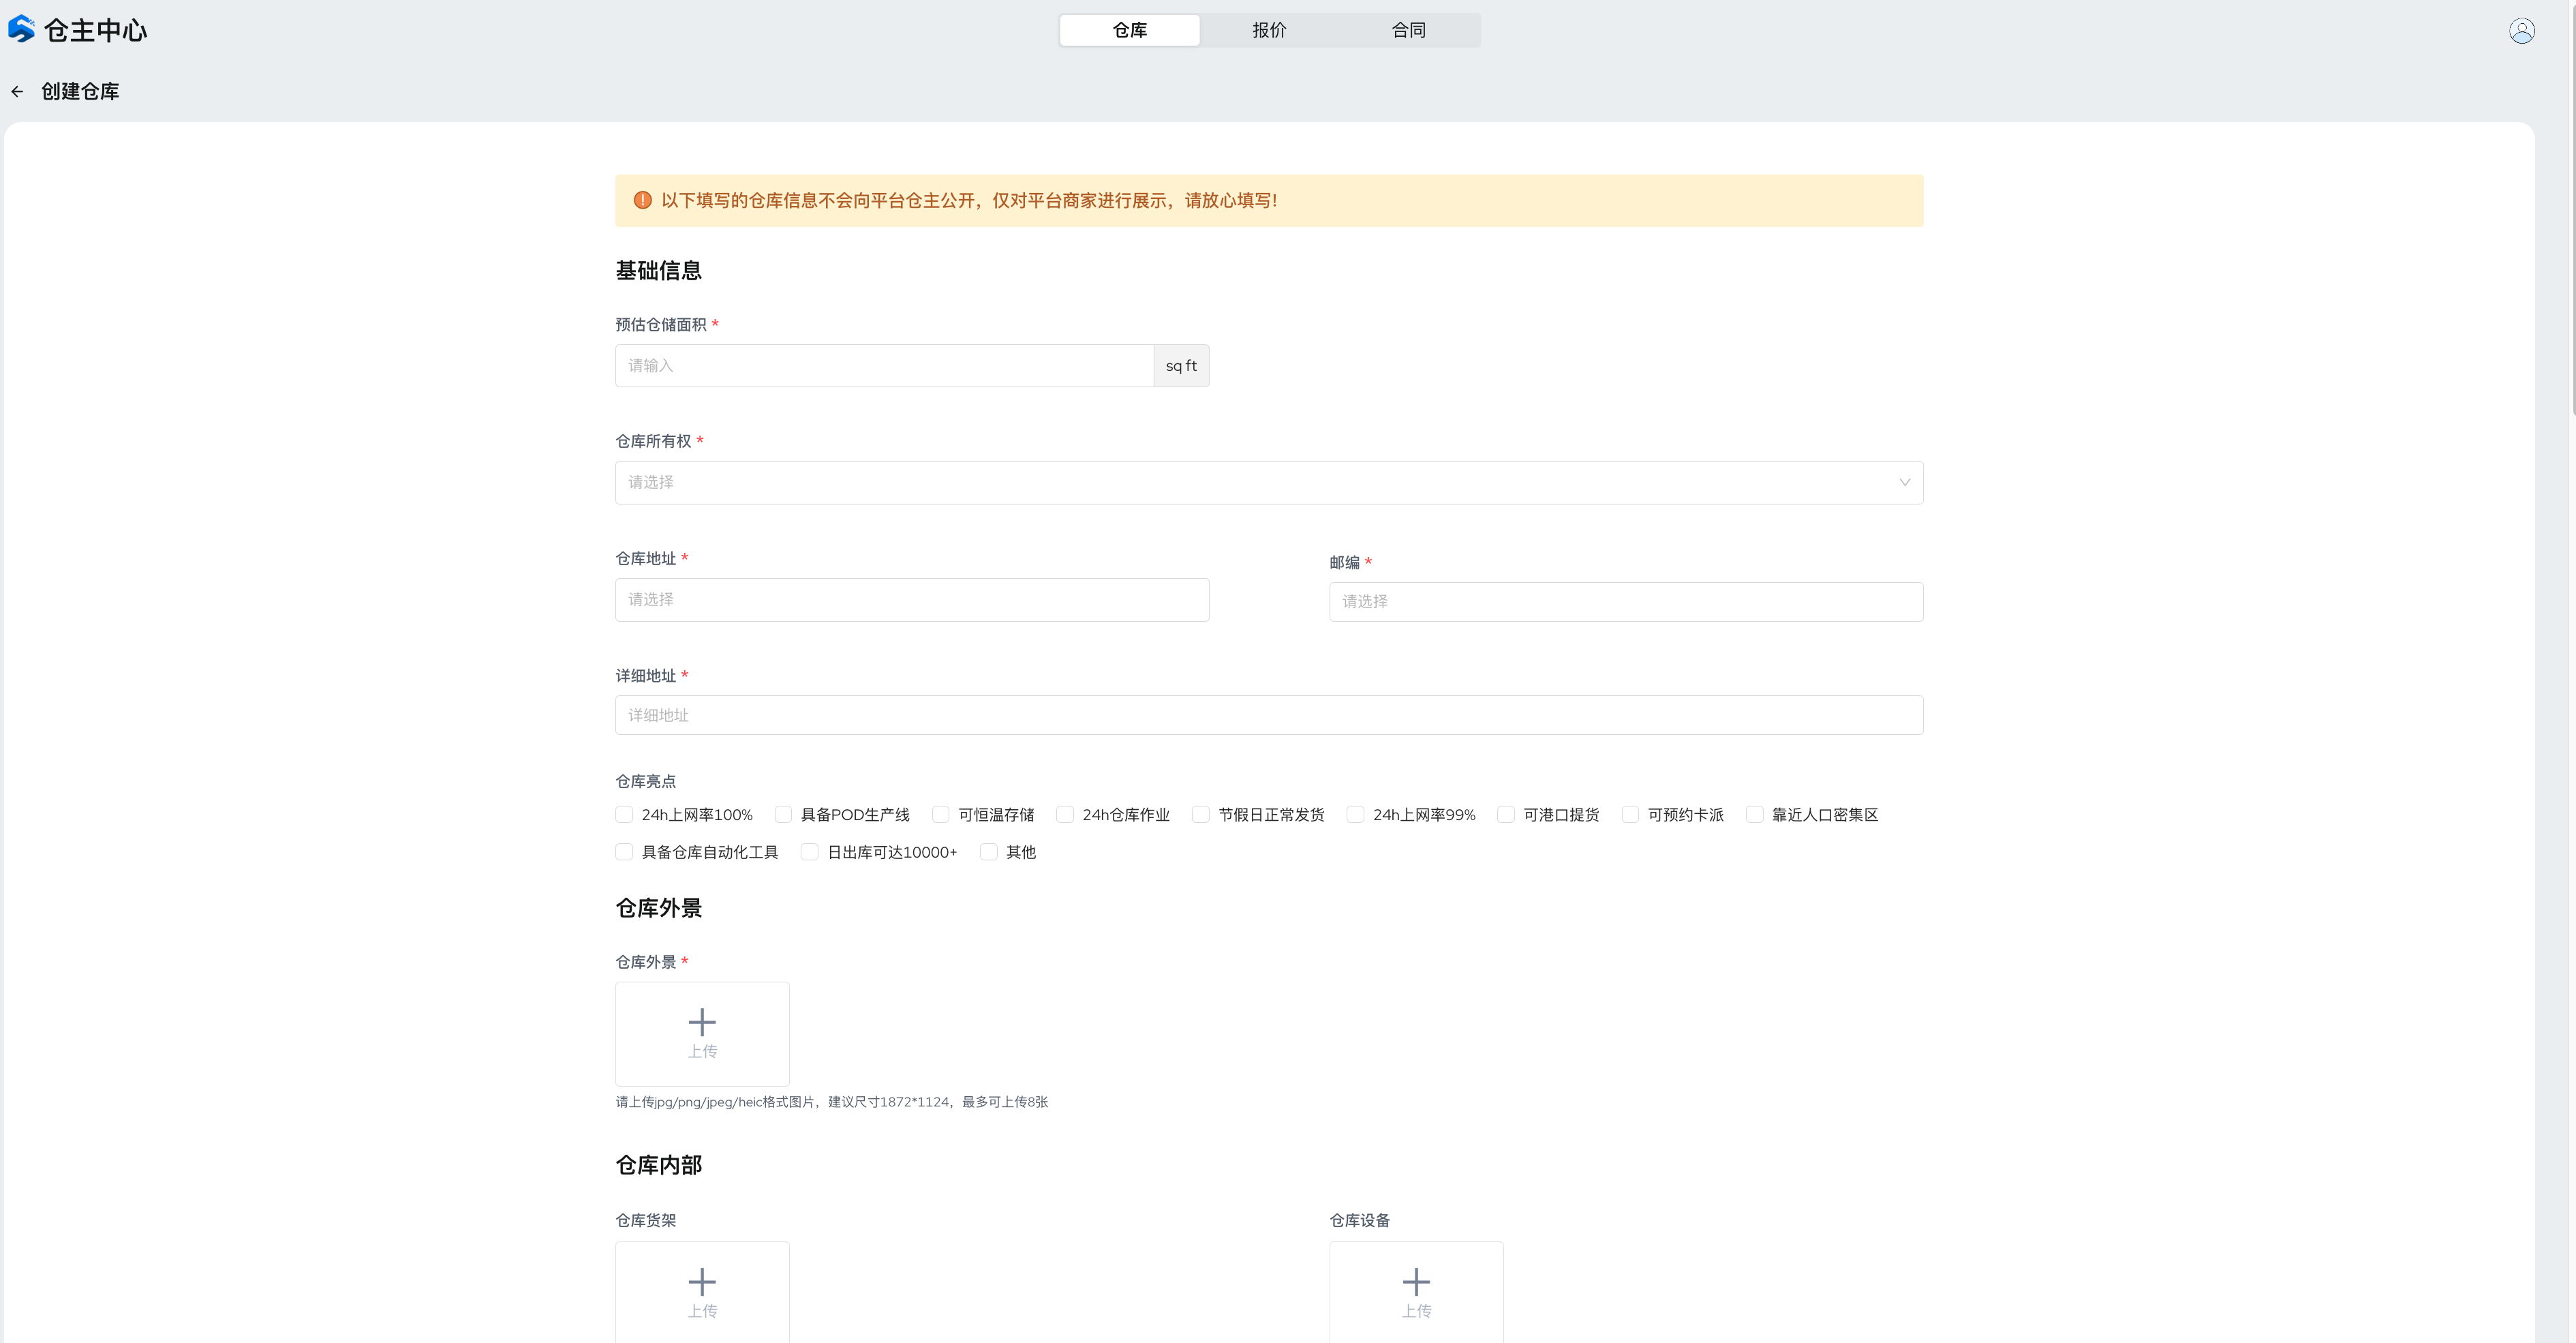The image size is (2576, 1343).
Task: Switch to the 报价 tab
Action: (x=1269, y=30)
